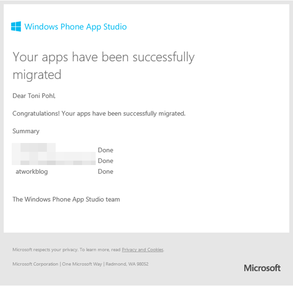The image size is (293, 286).
Task: Select the atworkblog app name
Action: tap(32, 172)
